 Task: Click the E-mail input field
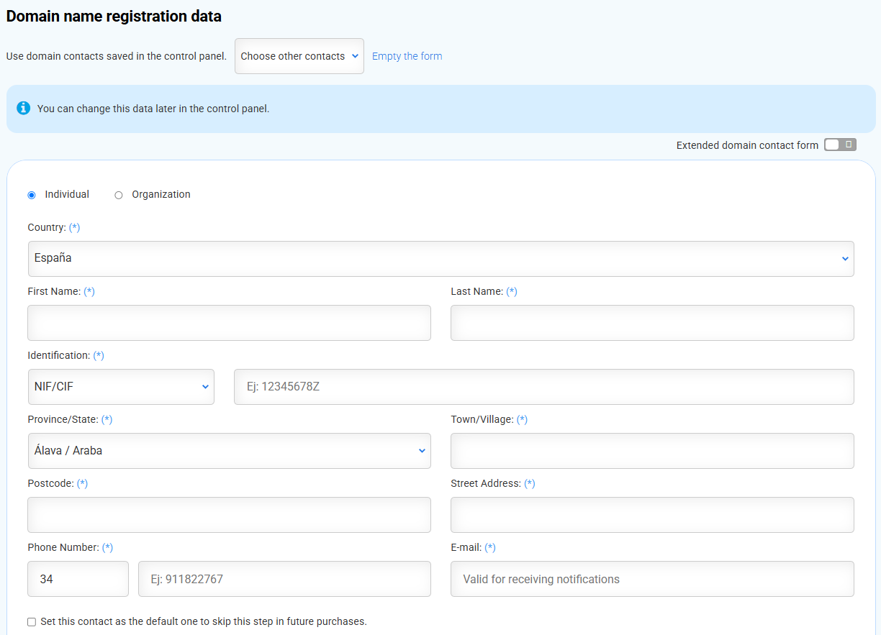pos(652,579)
